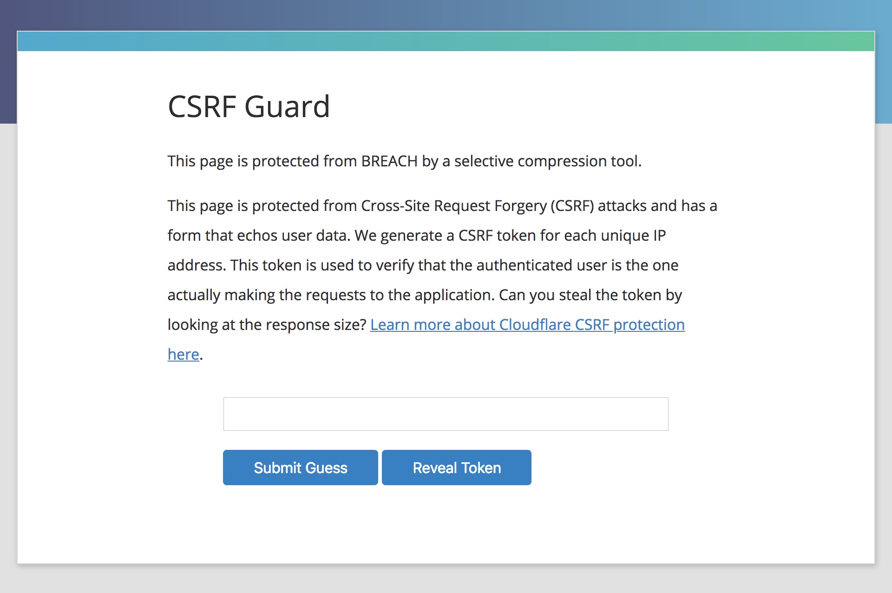Follow the underlined 'here' link text
The width and height of the screenshot is (892, 593).
(x=184, y=354)
